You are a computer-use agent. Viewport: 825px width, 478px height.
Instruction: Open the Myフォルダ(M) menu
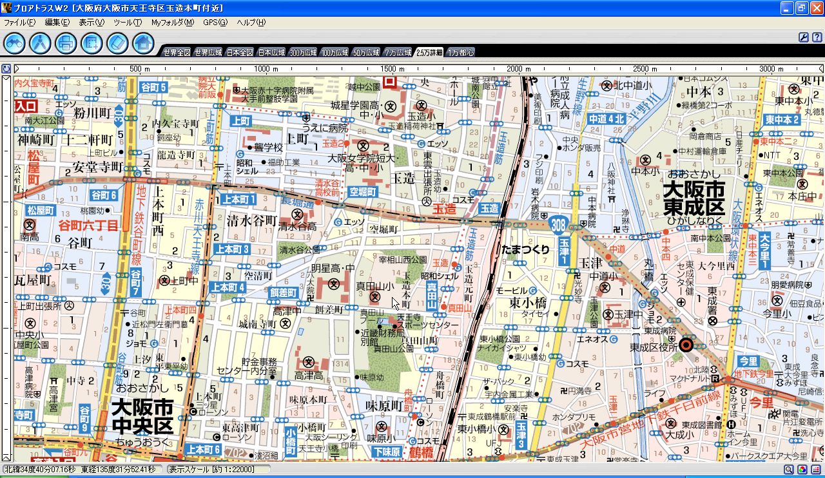coord(172,22)
